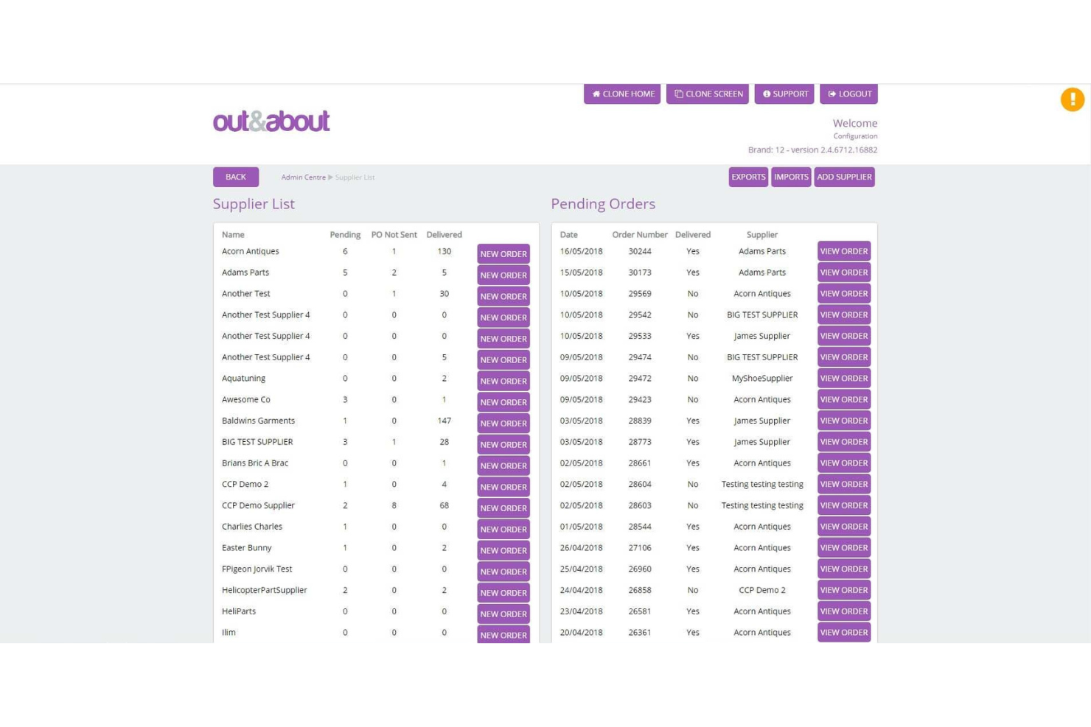Create a new order for Easter Bunny

point(503,550)
